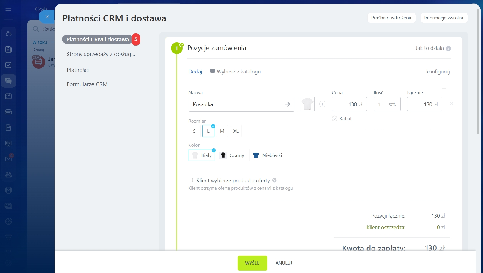Open the hamburger menu in left sidebar
Screen dimensions: 483x273
8,9
